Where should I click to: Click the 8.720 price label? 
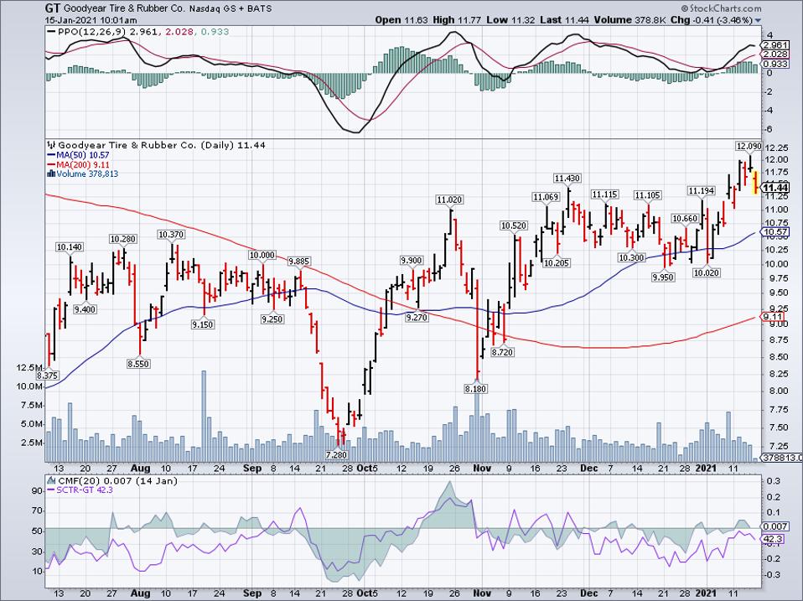point(502,352)
